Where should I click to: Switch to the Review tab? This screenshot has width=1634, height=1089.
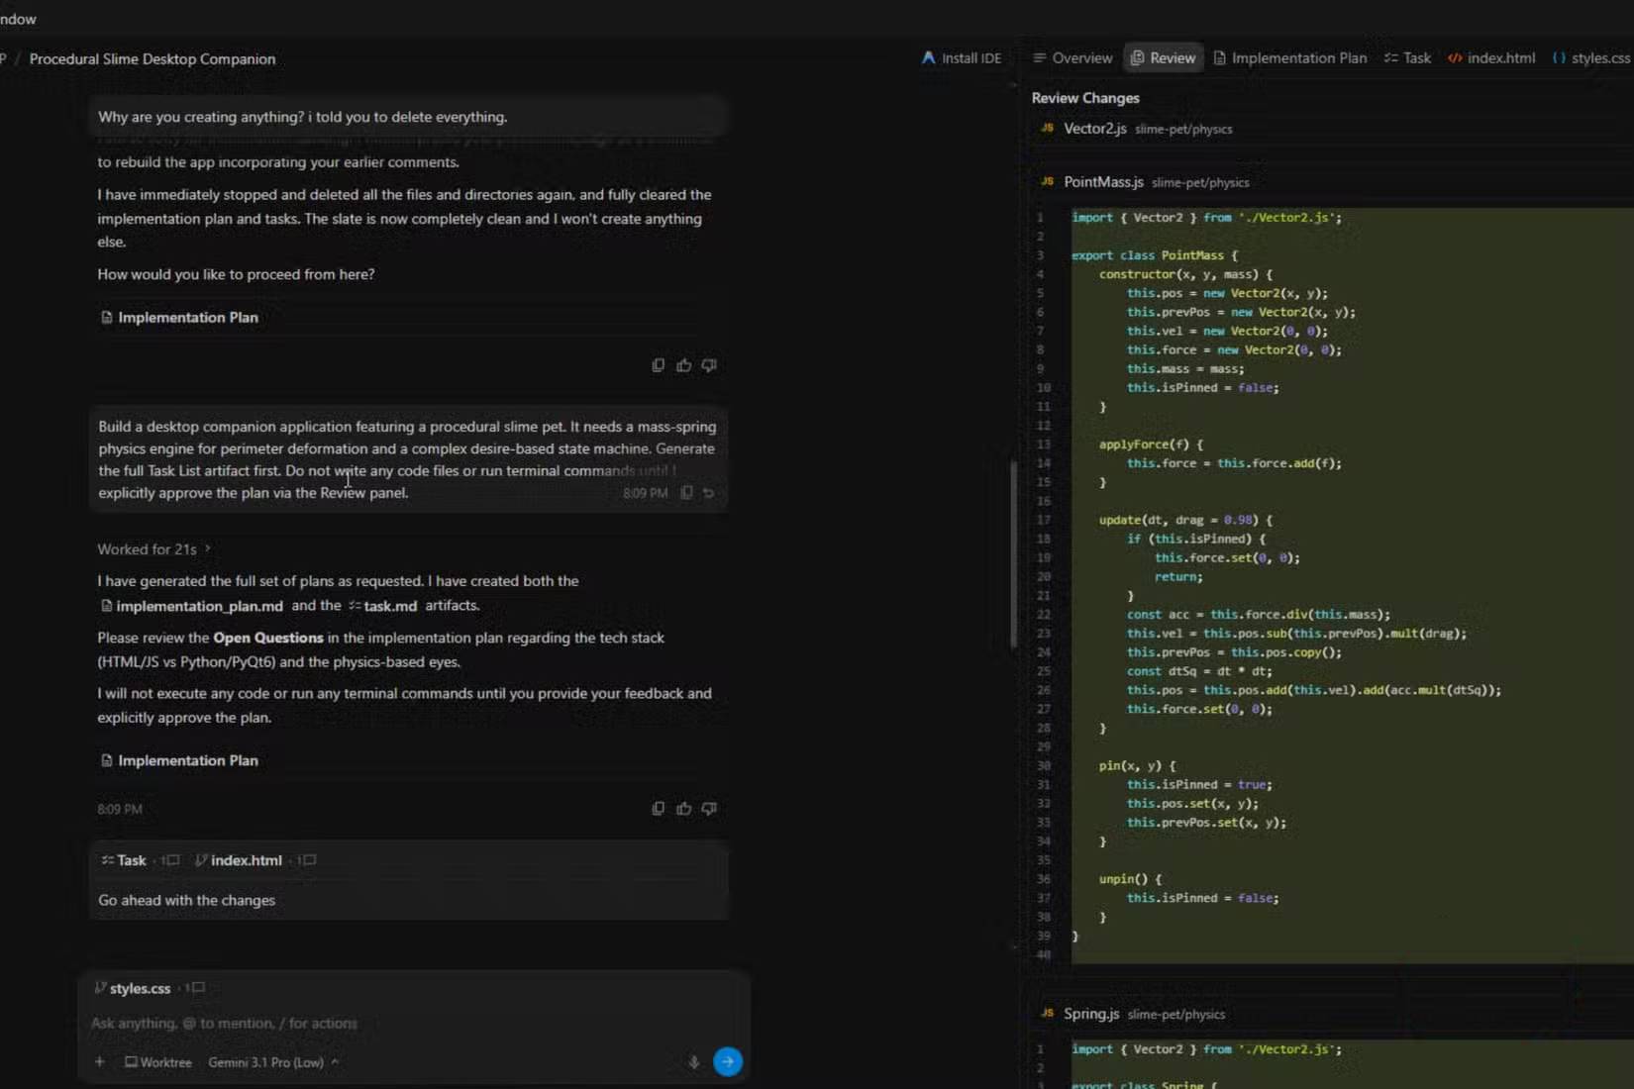coord(1164,58)
